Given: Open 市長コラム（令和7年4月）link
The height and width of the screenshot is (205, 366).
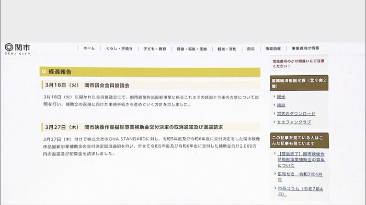Looking at the screenshot, I should pyautogui.click(x=301, y=191).
